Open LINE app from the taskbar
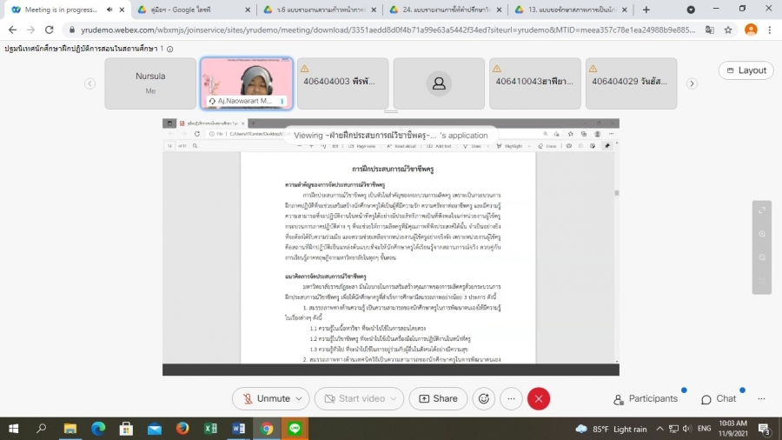This screenshot has width=782, height=440. click(x=295, y=429)
